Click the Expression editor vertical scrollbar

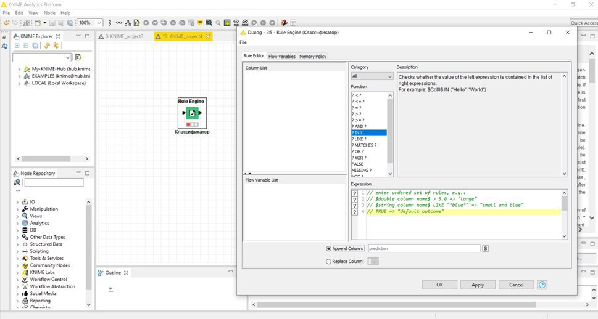pyautogui.click(x=565, y=215)
